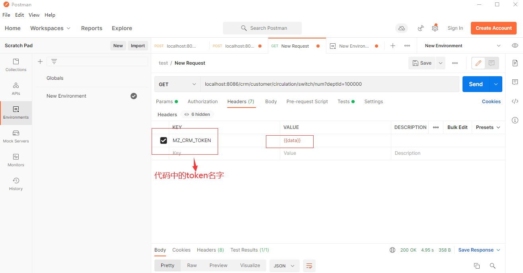Open the JSON format dropdown

(x=284, y=266)
